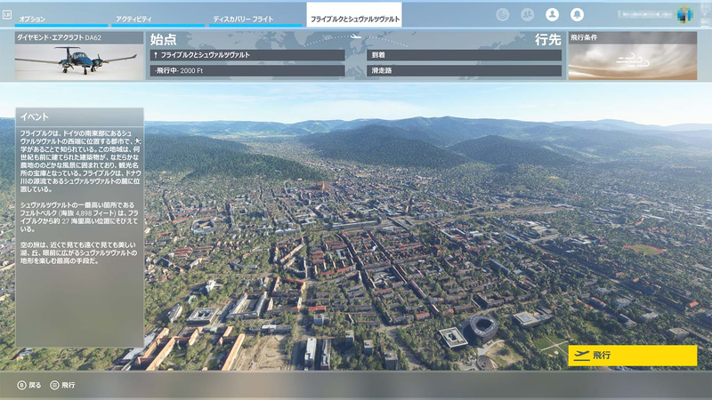Viewport: 712px width, 400px height.
Task: Click the 飛行 menu-button icon in footer
Action: click(54, 385)
